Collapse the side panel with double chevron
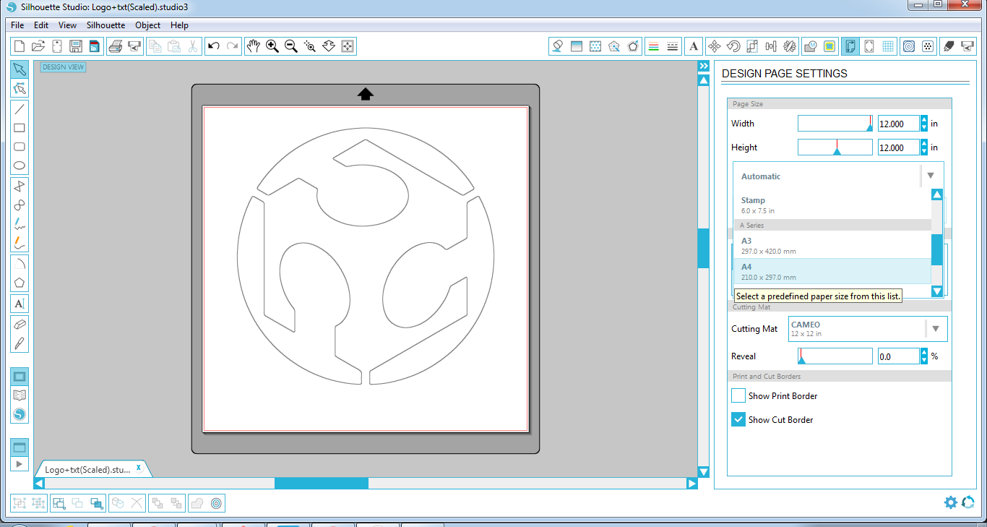The width and height of the screenshot is (987, 527). coord(703,66)
